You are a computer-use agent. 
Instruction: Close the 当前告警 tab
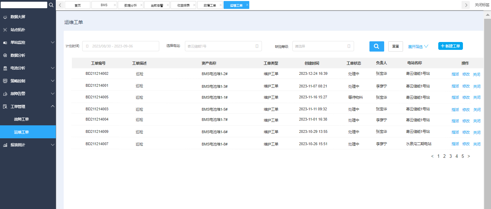click(167, 5)
